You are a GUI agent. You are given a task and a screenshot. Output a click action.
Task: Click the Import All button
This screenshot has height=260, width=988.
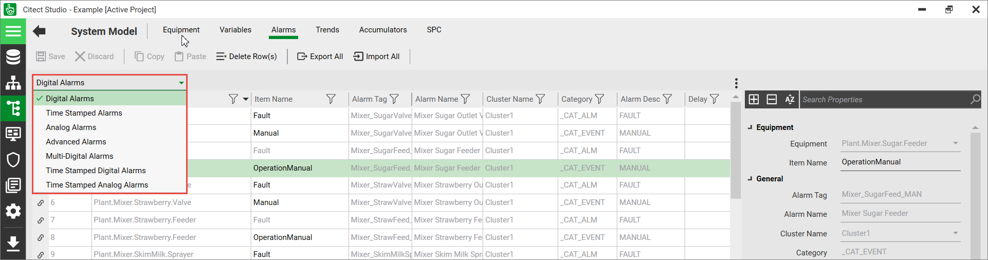click(377, 57)
